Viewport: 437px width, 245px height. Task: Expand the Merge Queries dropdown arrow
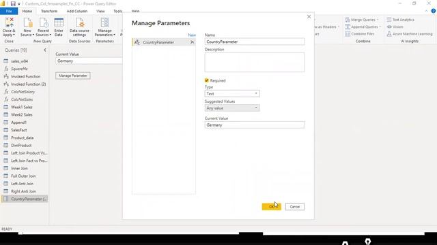click(378, 20)
